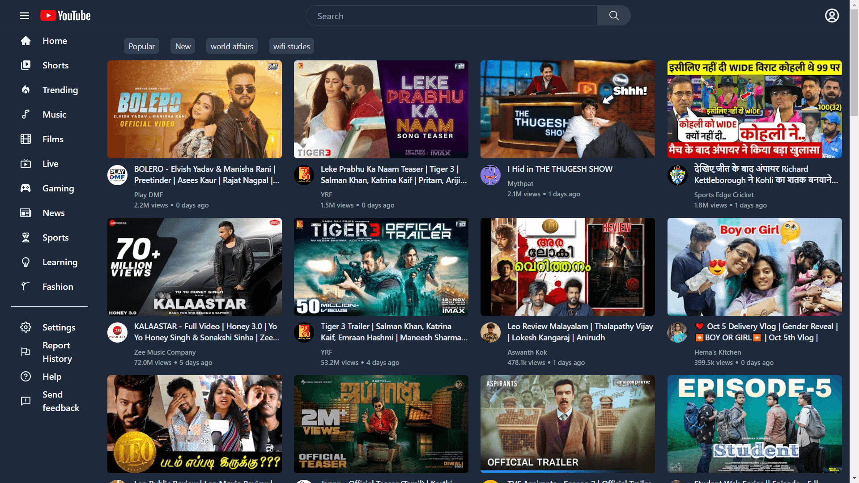859x483 pixels.
Task: Open Mythpat channel avatar
Action: click(x=490, y=175)
